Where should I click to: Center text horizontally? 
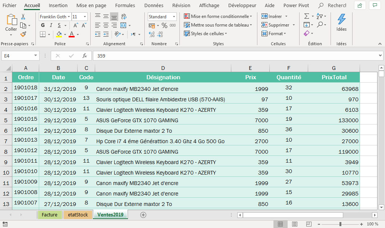click(106, 25)
